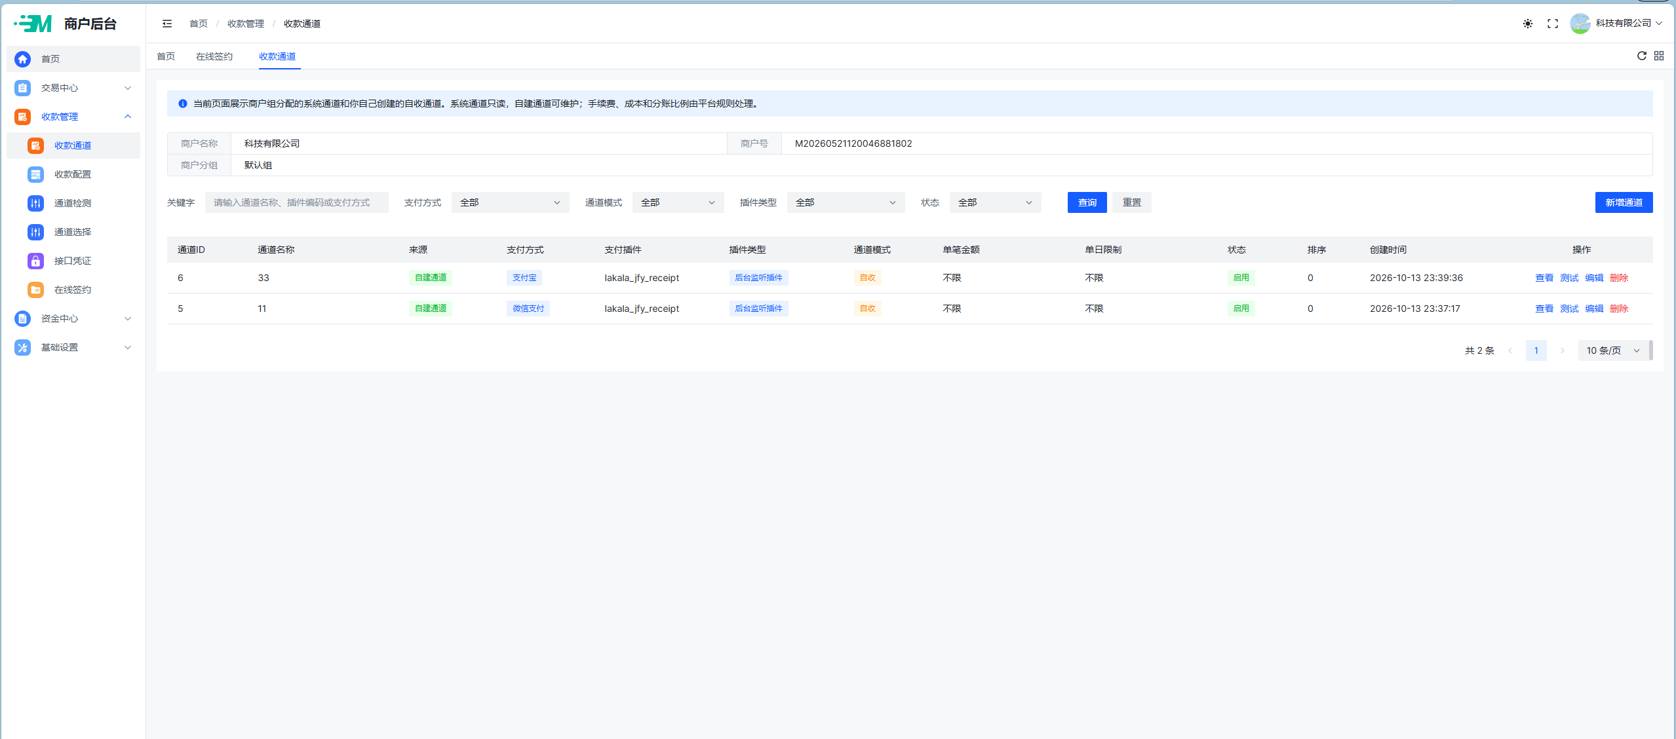Viewport: 1676px width, 739px height.
Task: Click the M logo in the sidebar header
Action: tap(33, 24)
